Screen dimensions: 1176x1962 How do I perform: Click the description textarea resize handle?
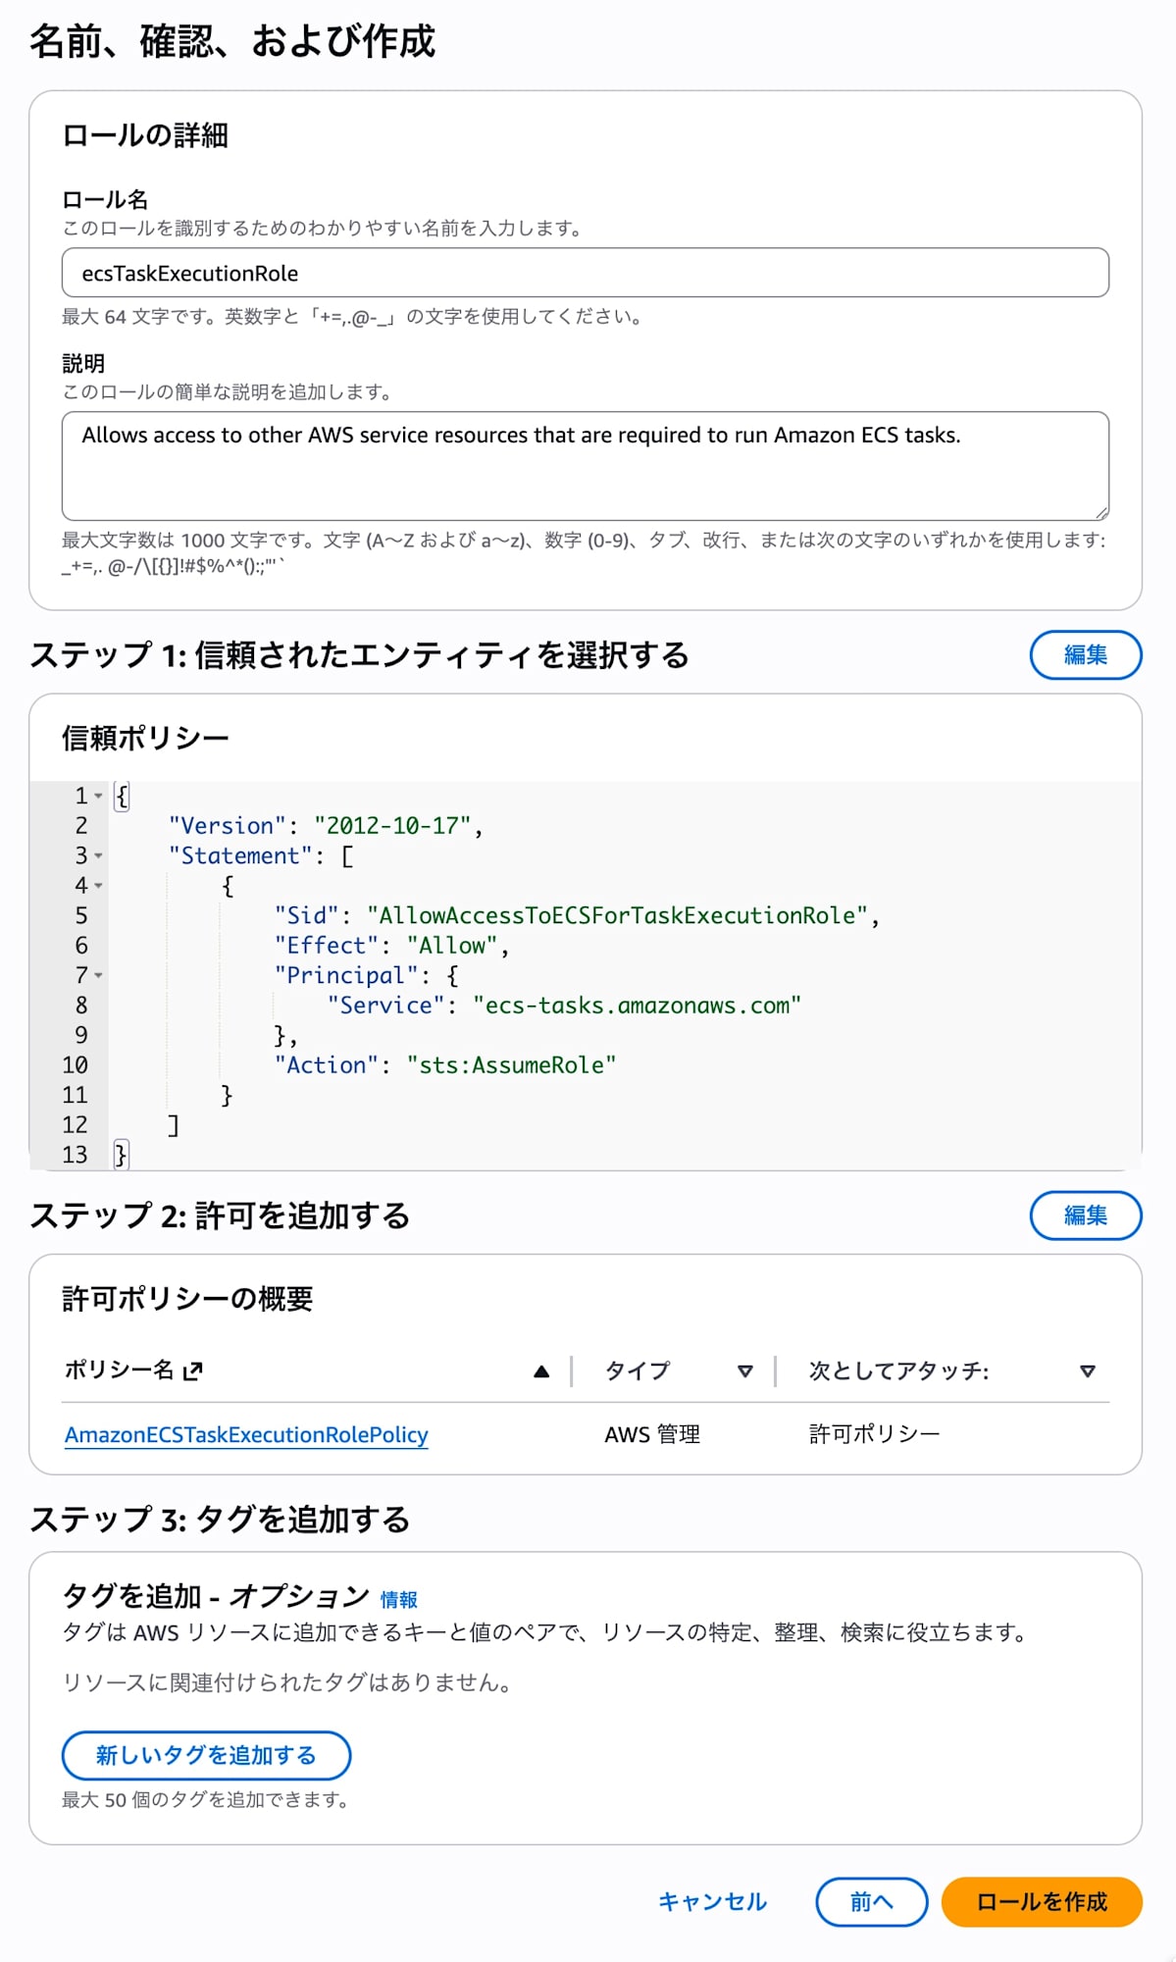point(1101,512)
